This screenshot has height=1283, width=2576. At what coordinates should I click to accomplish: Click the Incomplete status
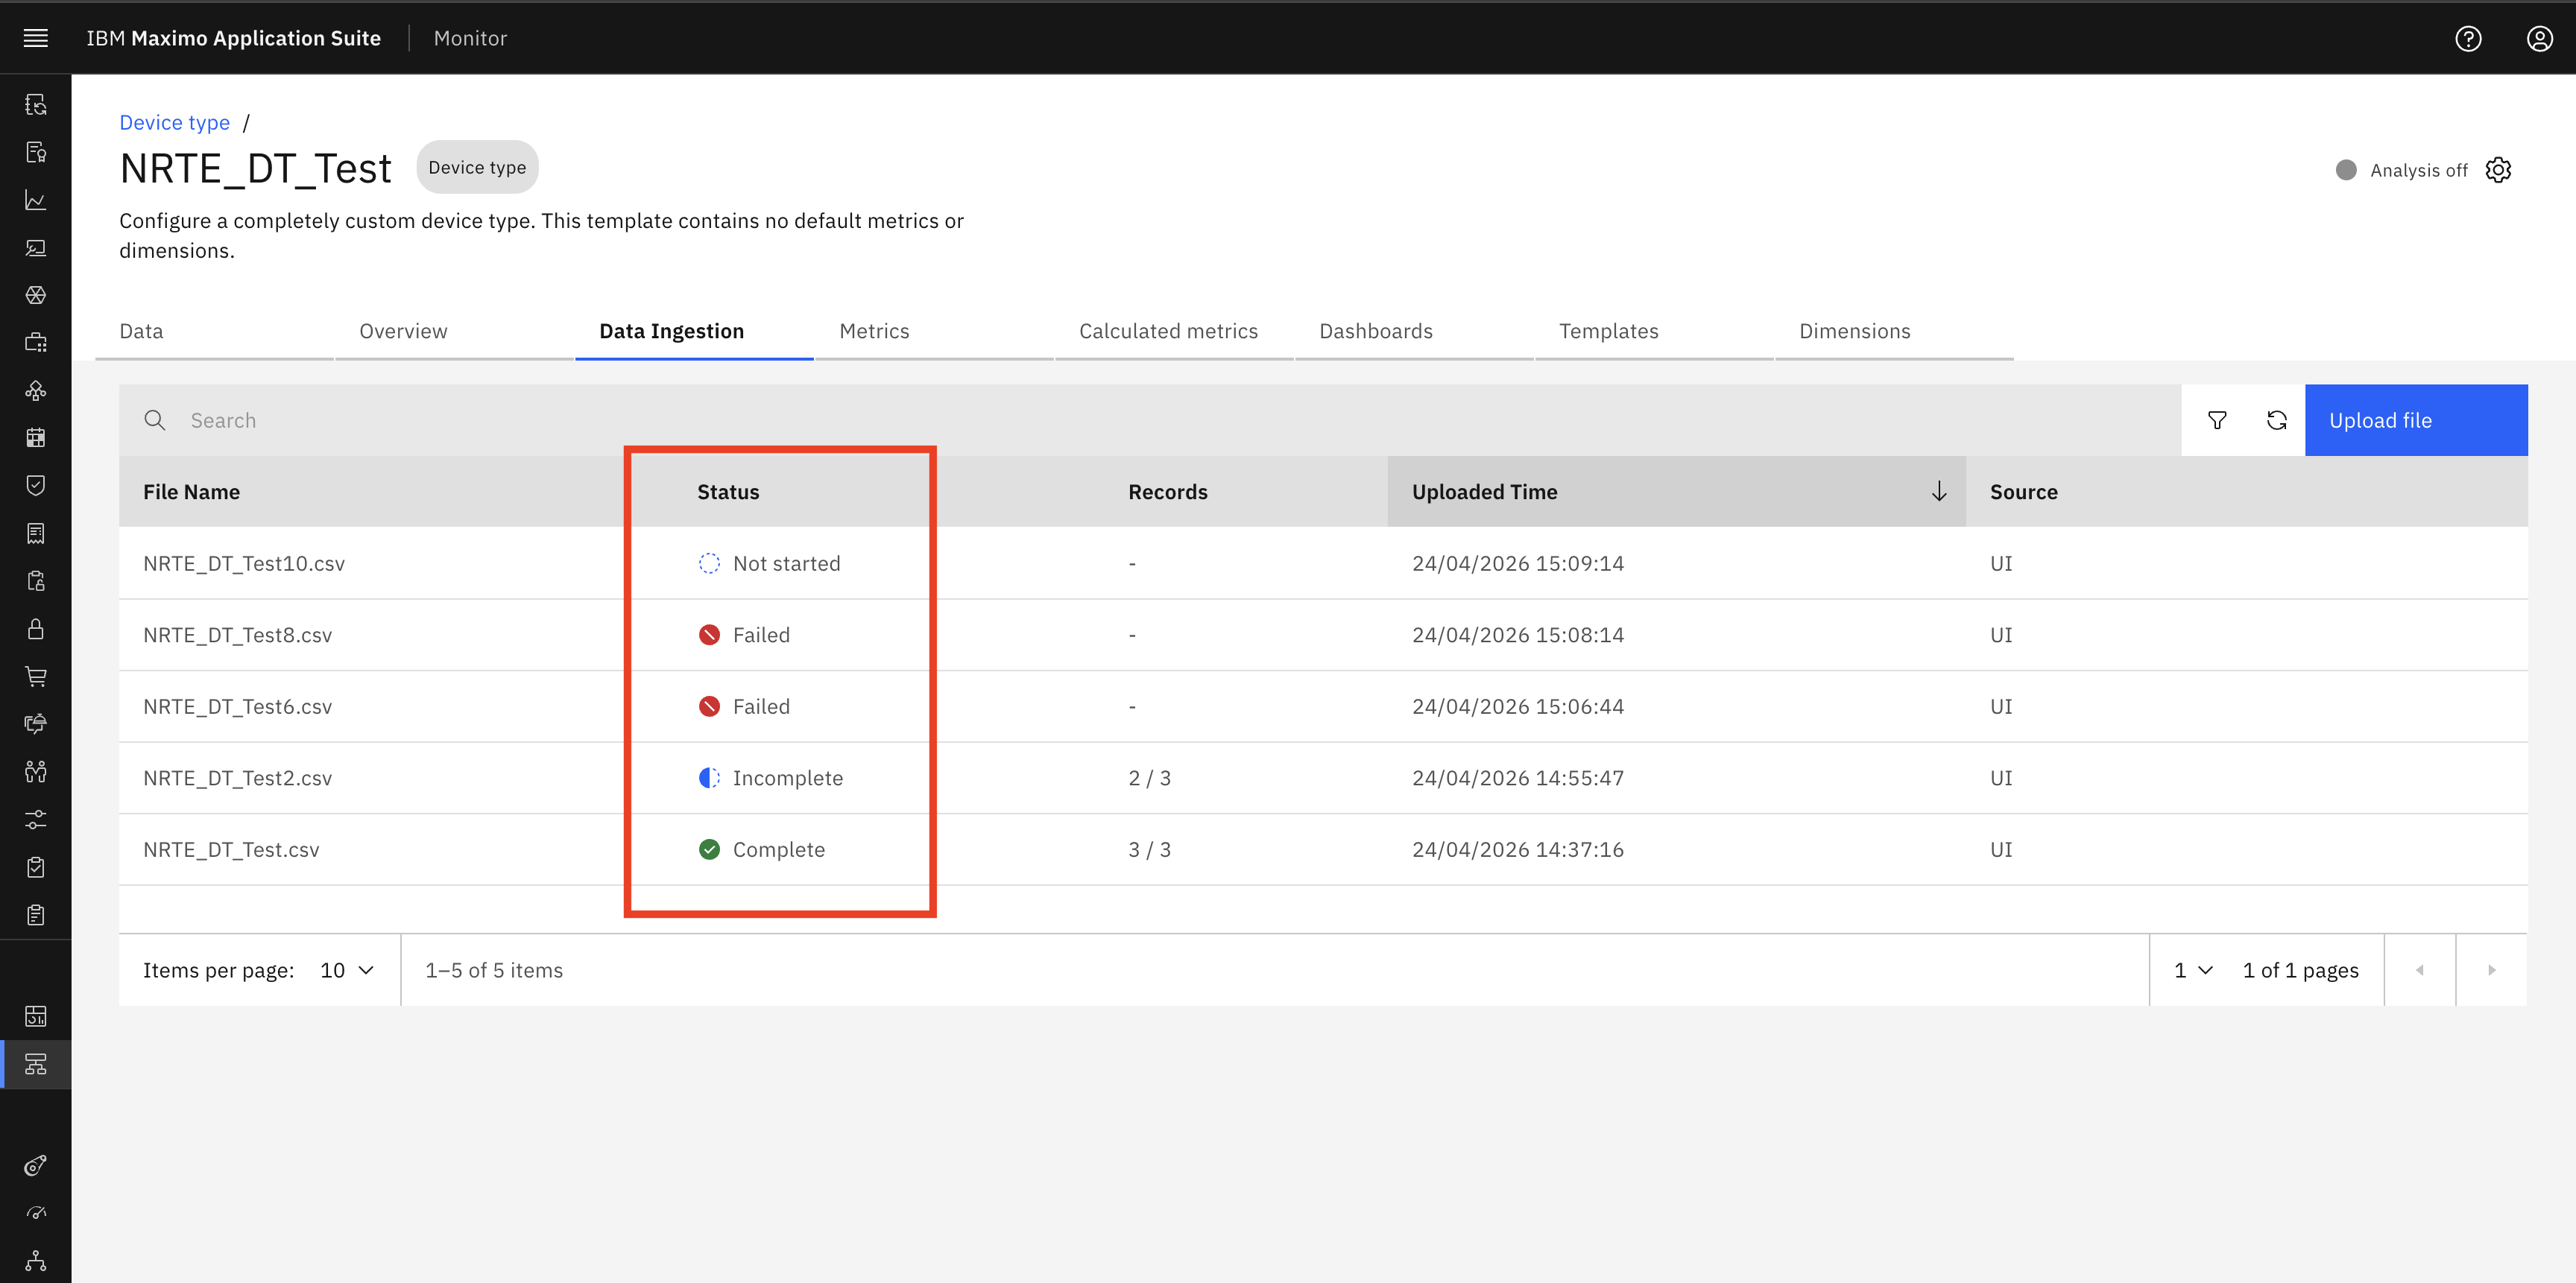(770, 779)
